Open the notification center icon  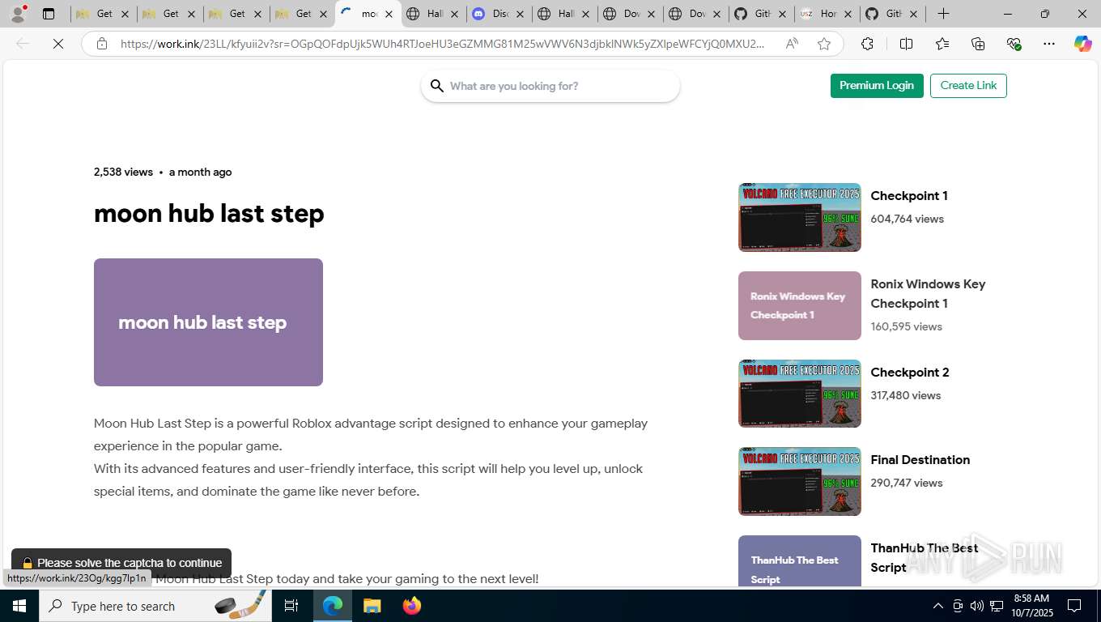1074,606
